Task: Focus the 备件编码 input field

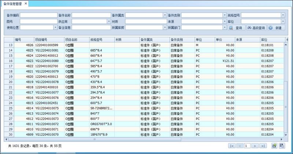Action: point(39,15)
